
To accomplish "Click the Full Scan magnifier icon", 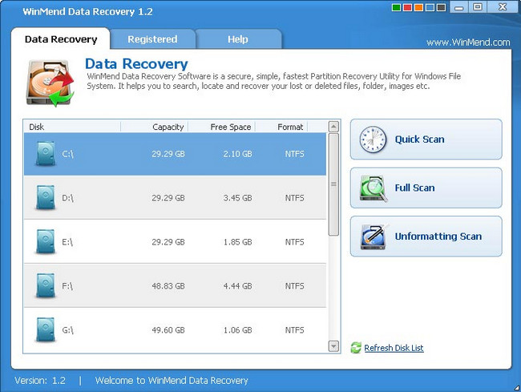I will click(374, 188).
